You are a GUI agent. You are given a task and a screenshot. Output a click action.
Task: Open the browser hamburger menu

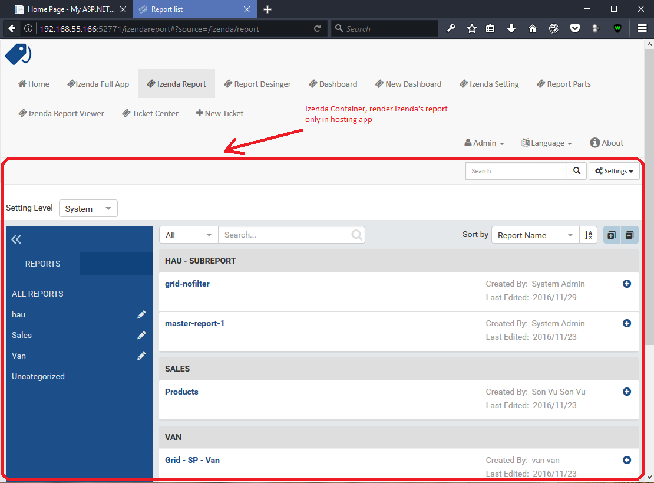(x=642, y=28)
